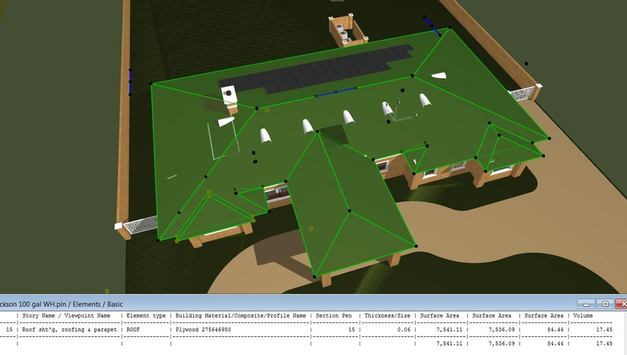Viewport: 627px width, 355px height.
Task: Click the 'Section Pen' column header
Action: [x=333, y=316]
